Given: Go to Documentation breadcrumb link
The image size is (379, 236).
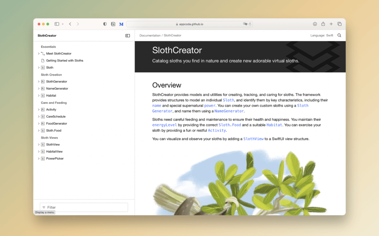Looking at the screenshot, I should [150, 35].
